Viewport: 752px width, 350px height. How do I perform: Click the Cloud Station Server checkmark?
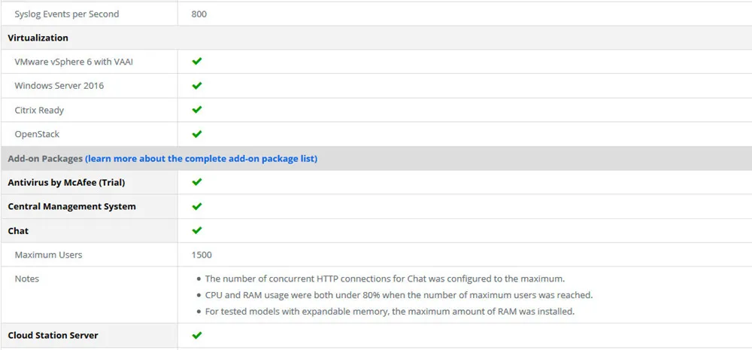(196, 335)
